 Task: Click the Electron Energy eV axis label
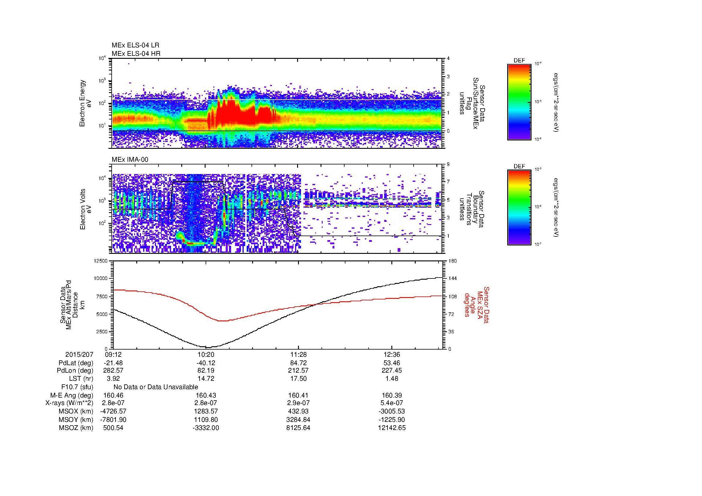pyautogui.click(x=86, y=103)
